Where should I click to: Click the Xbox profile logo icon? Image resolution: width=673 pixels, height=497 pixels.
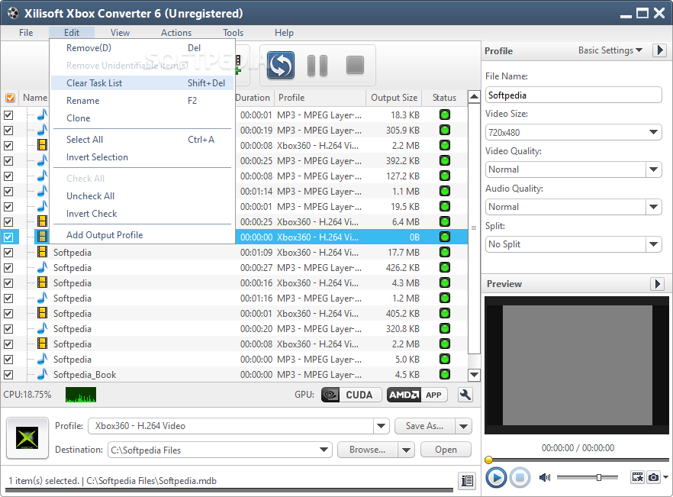coord(27,437)
